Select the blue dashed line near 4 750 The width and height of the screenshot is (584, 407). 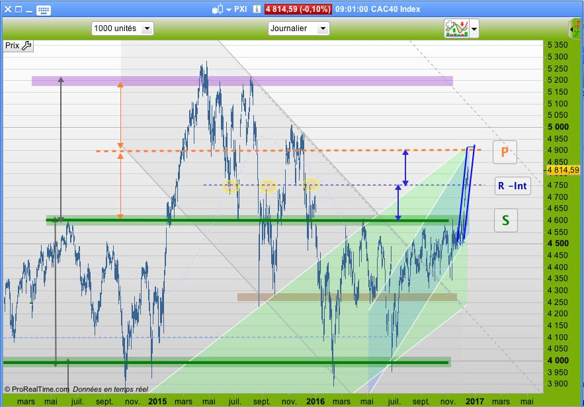(344, 185)
